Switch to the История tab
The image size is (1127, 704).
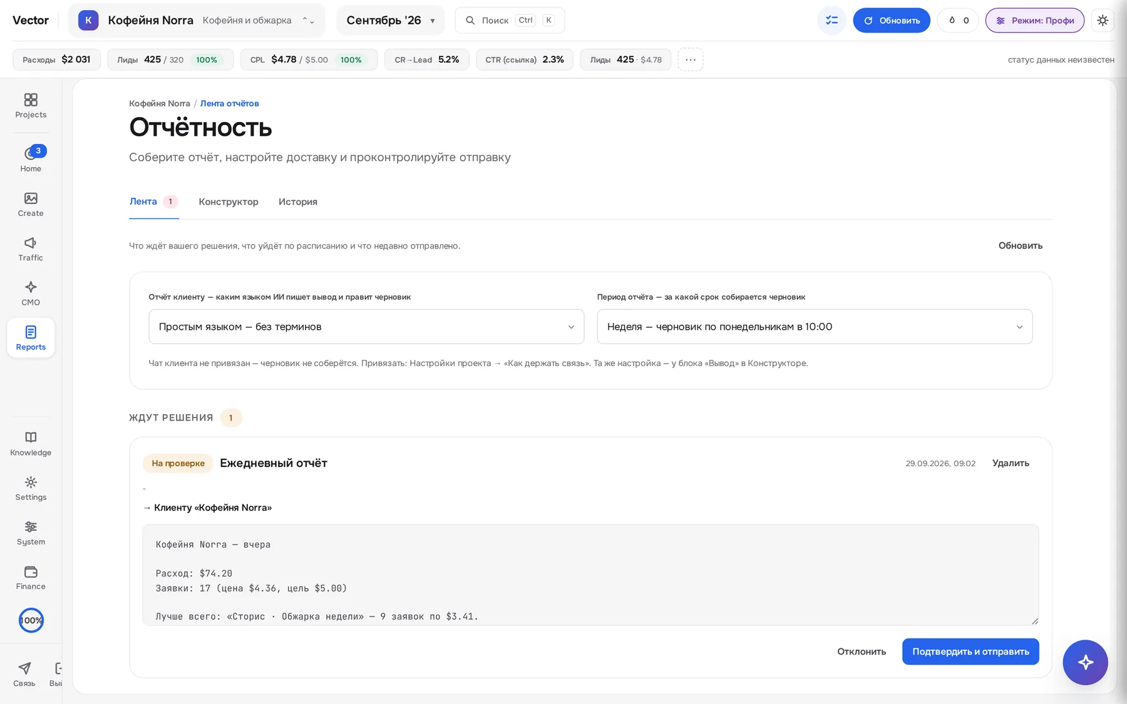tap(298, 202)
